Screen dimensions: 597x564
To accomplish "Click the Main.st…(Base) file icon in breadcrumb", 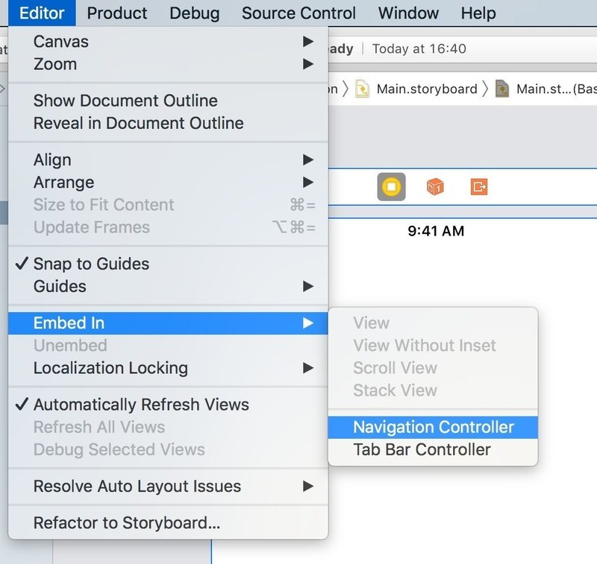I will pos(502,89).
